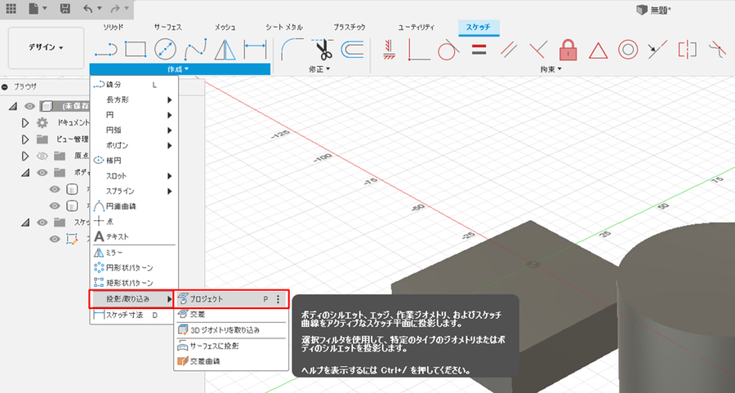The width and height of the screenshot is (735, 393).
Task: Select the Spline tool in the toolbar
Action: (196, 50)
